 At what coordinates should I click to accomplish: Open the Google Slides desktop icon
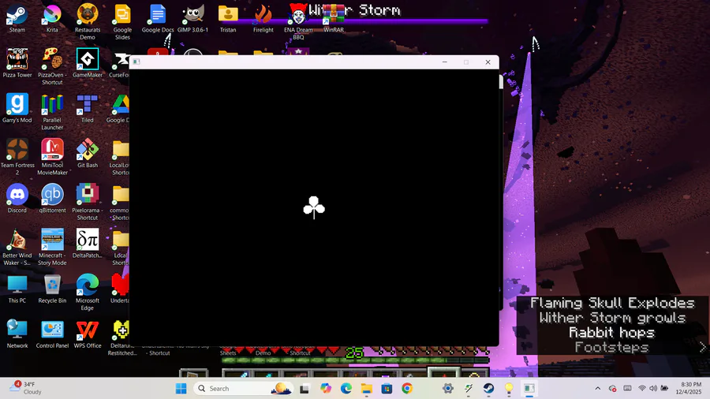[x=122, y=22]
